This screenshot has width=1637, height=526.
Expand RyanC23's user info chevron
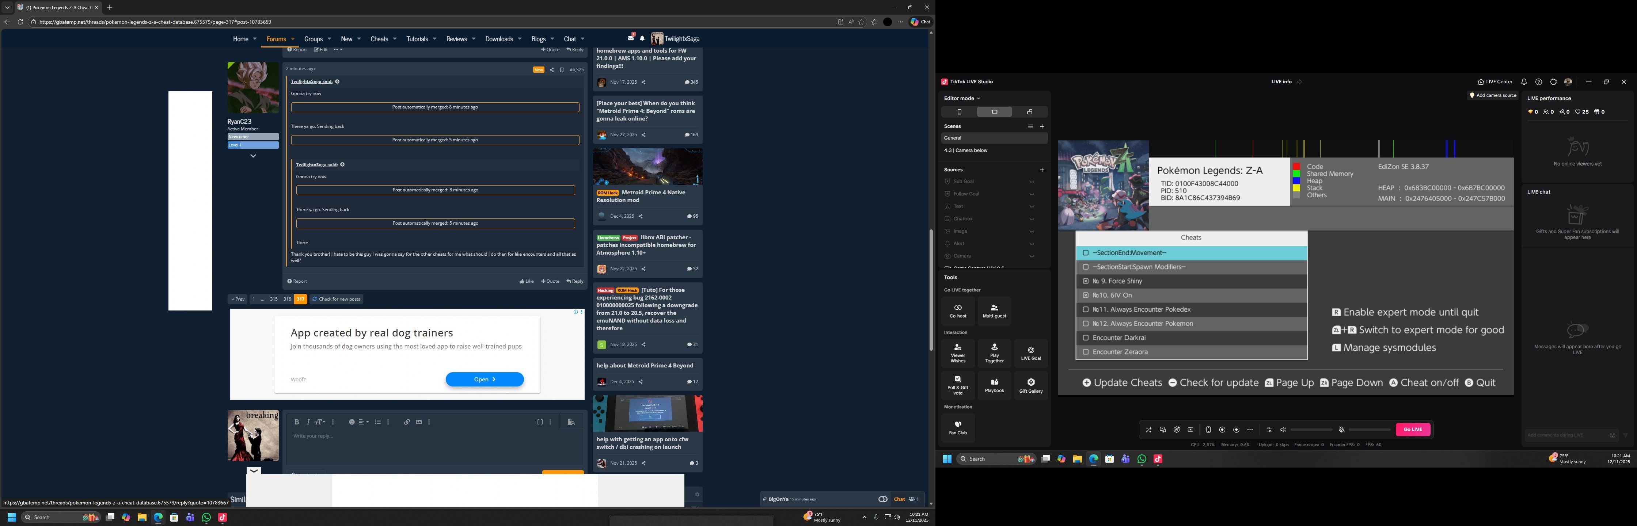tap(253, 156)
